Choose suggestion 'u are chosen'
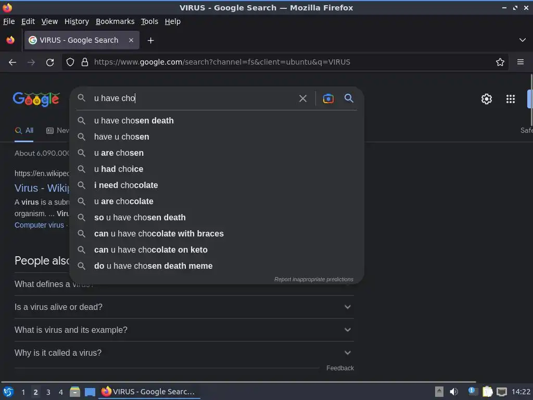 (217, 153)
